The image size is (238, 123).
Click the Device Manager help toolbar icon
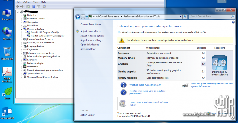click(34, 6)
